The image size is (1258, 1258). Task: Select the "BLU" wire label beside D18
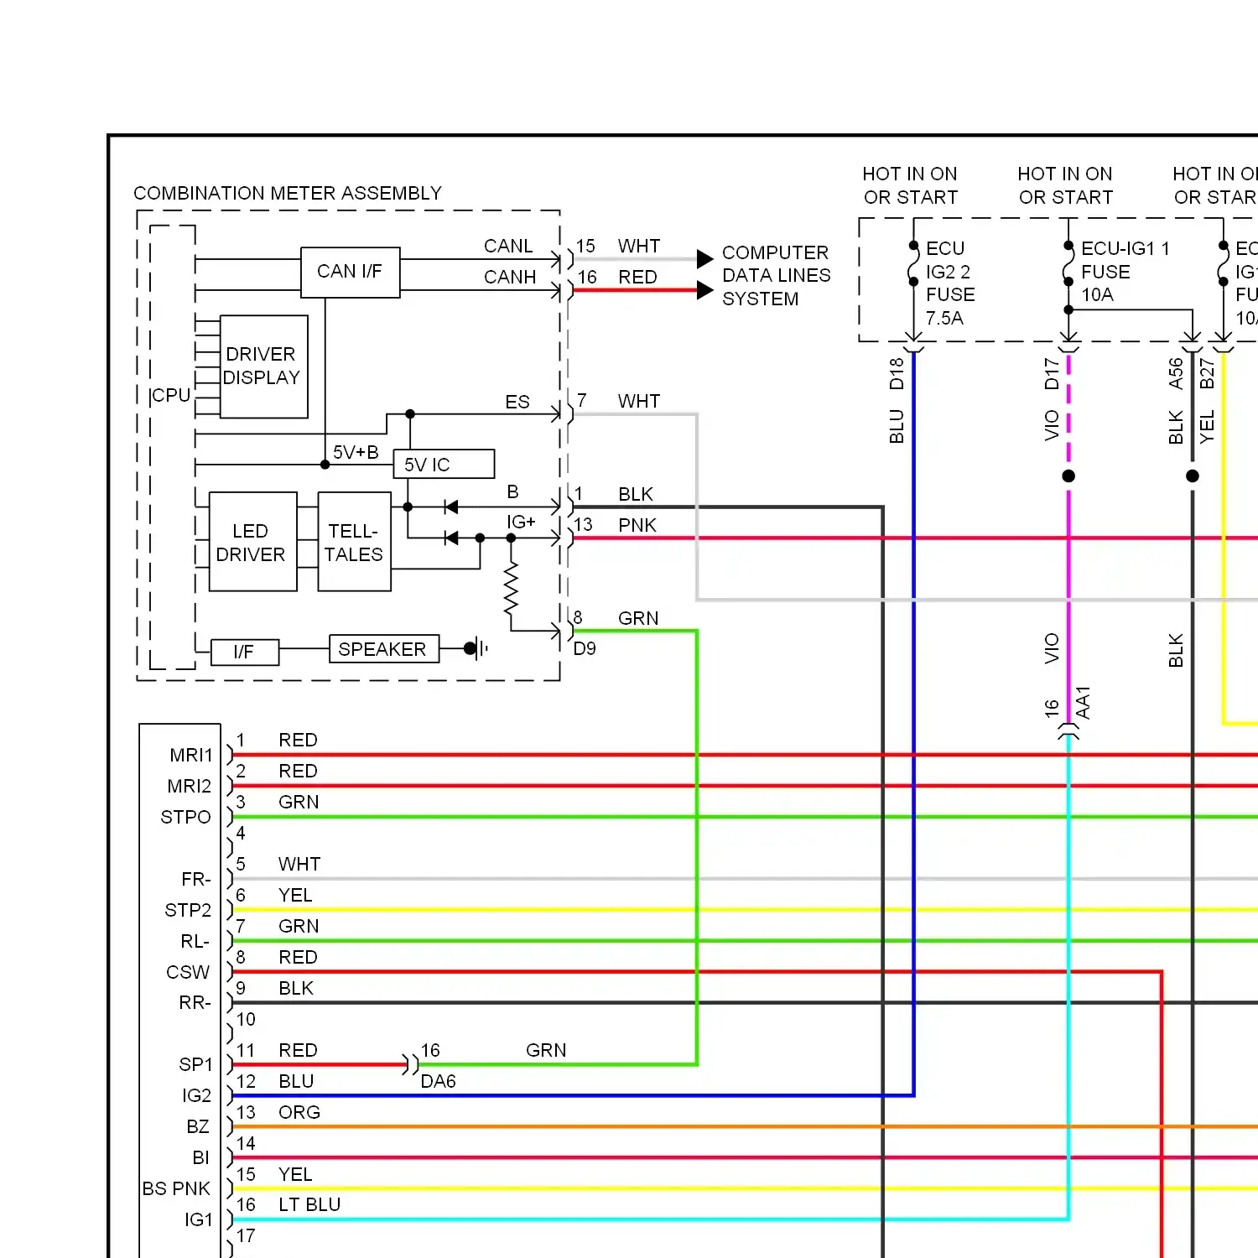coord(897,427)
